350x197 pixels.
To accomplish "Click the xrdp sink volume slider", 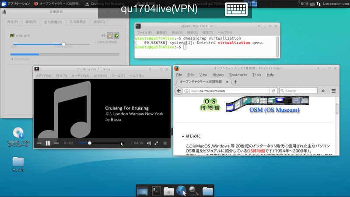I will (63, 44).
